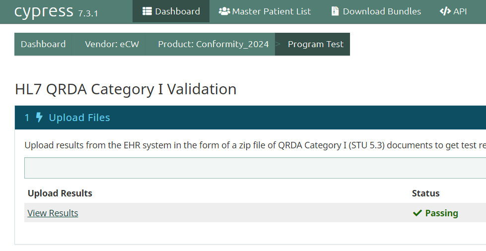Collapse the Upload Files panel header
Viewport: 486px width, 251px height.
250,118
